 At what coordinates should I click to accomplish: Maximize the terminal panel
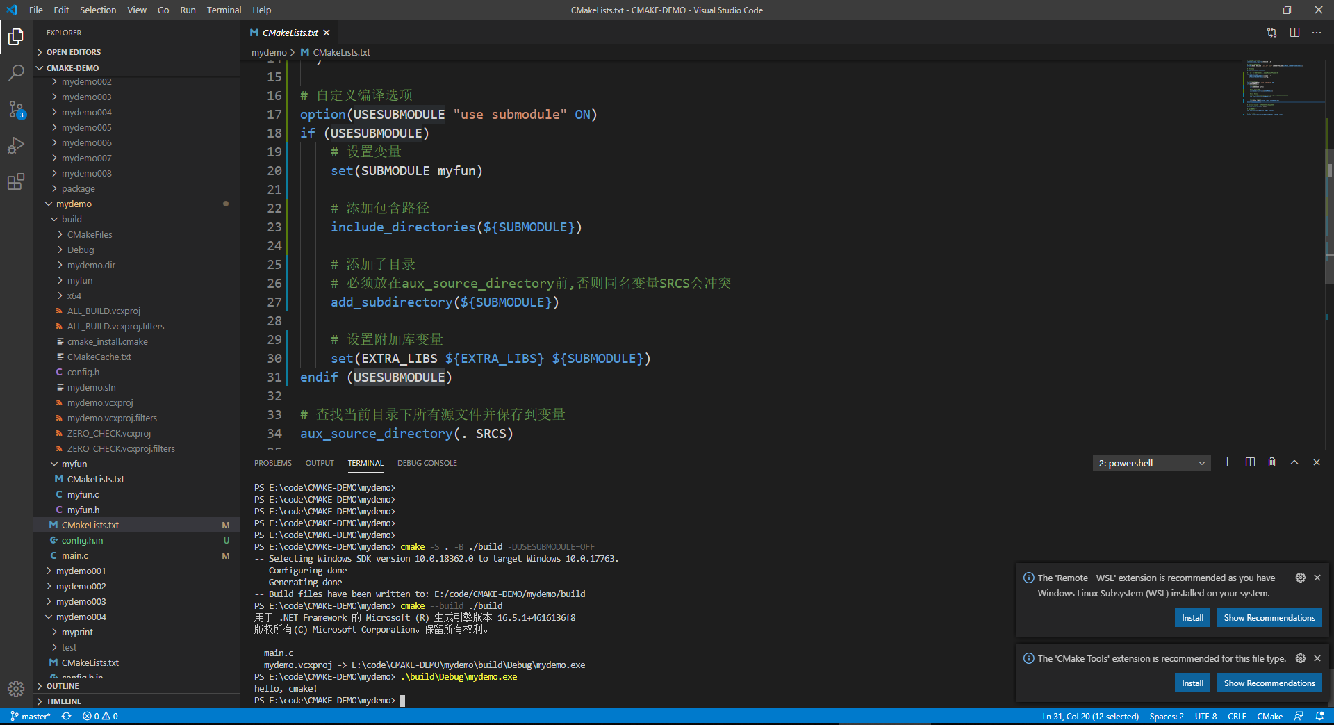pos(1294,462)
